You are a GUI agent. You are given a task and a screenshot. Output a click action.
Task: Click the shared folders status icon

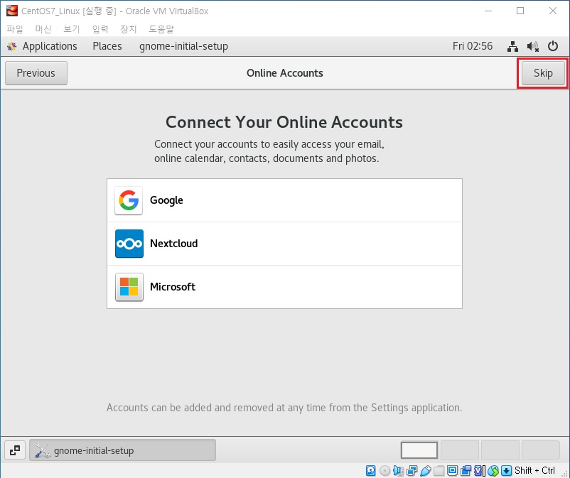[439, 471]
